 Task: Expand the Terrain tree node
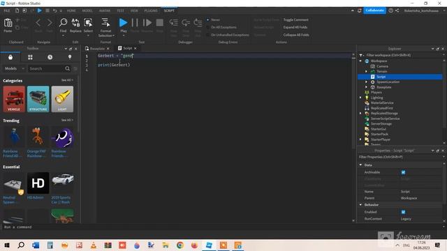click(x=366, y=71)
